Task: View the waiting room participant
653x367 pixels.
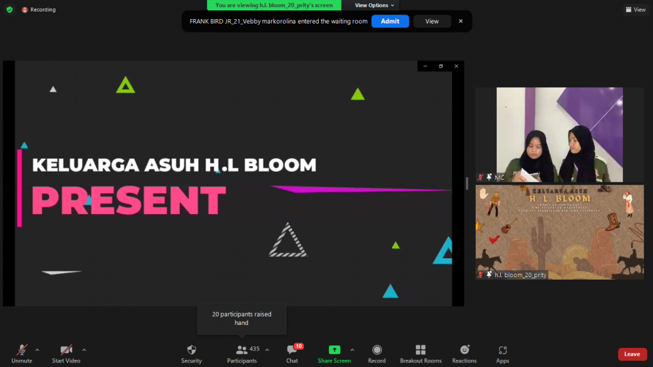Action: [x=432, y=21]
